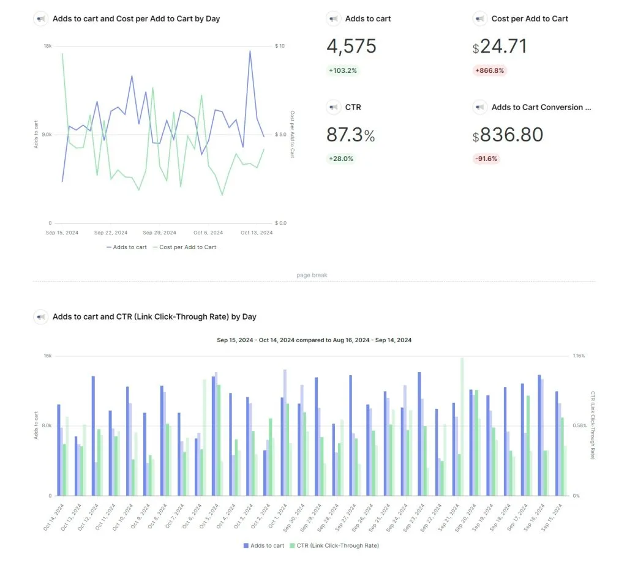Viewport: 627px width, 565px height.
Task: Click the Sep 15, 2024 bar chart axis label
Action: coord(552,518)
